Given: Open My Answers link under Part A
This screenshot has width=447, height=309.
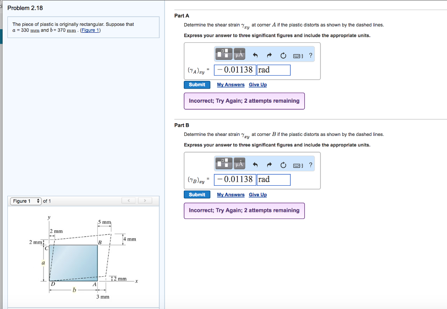Looking at the screenshot, I should pyautogui.click(x=230, y=85).
